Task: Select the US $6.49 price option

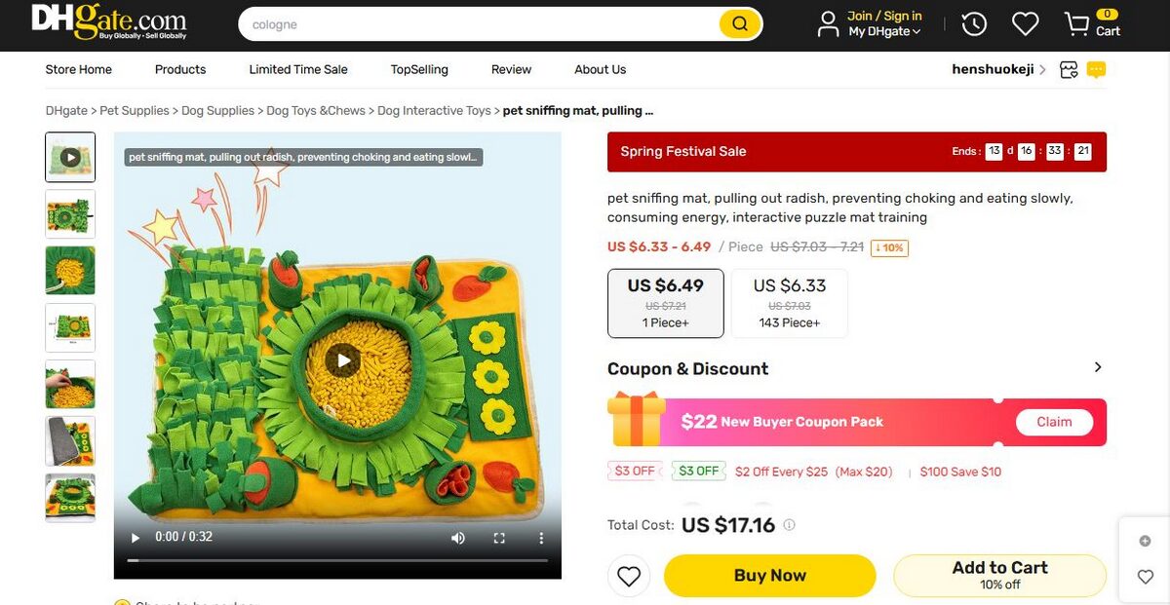Action: point(665,303)
